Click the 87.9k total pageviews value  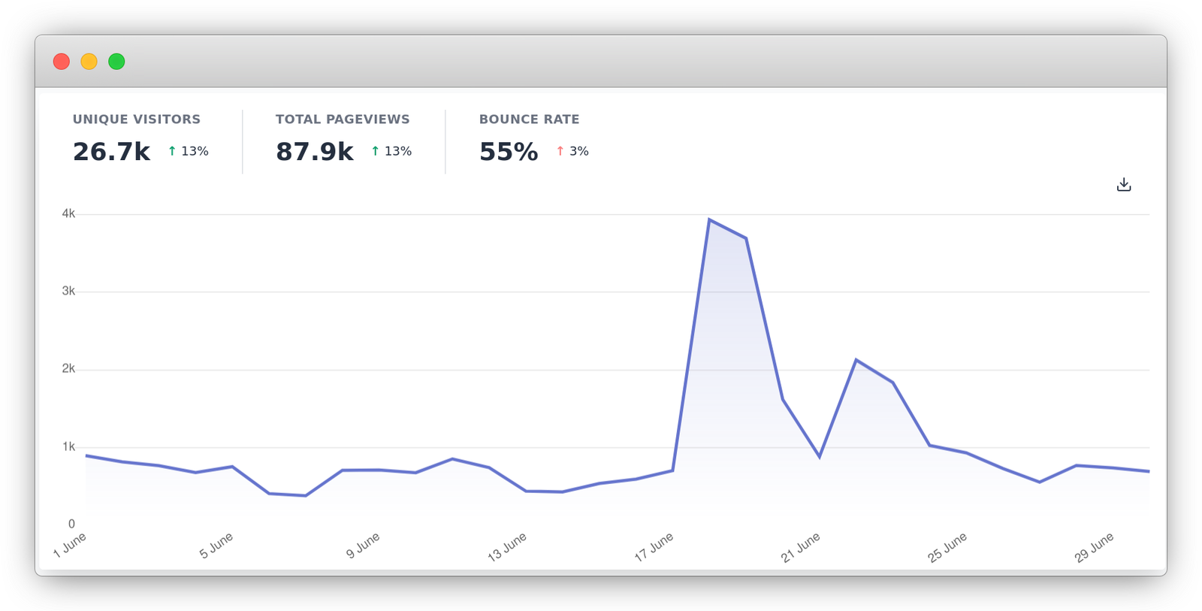[314, 152]
